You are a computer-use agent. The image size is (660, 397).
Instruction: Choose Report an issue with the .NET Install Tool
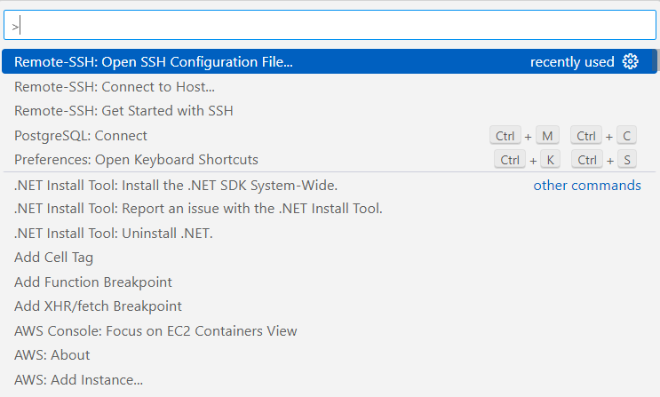click(x=330, y=209)
